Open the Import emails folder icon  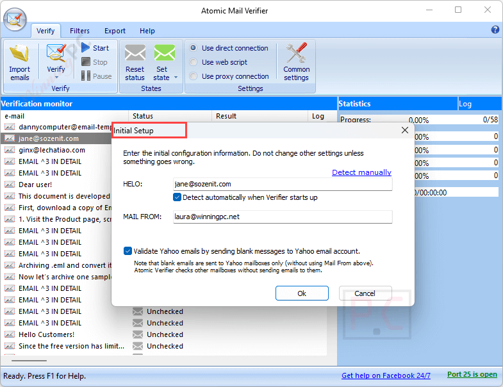[19, 53]
